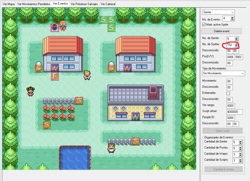
Task: Switch to Ver Pokémon Salvajes tab
Action: click(84, 4)
